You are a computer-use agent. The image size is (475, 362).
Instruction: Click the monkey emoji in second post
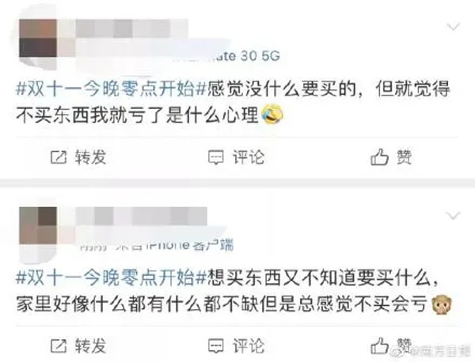click(442, 304)
